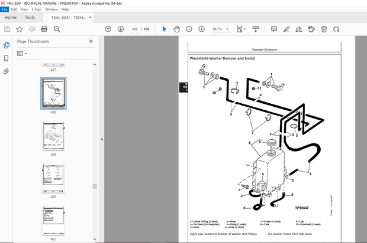Click the 'Operator Enclosure' page header text
Screen dimensions: 367x243
[x=265, y=50]
